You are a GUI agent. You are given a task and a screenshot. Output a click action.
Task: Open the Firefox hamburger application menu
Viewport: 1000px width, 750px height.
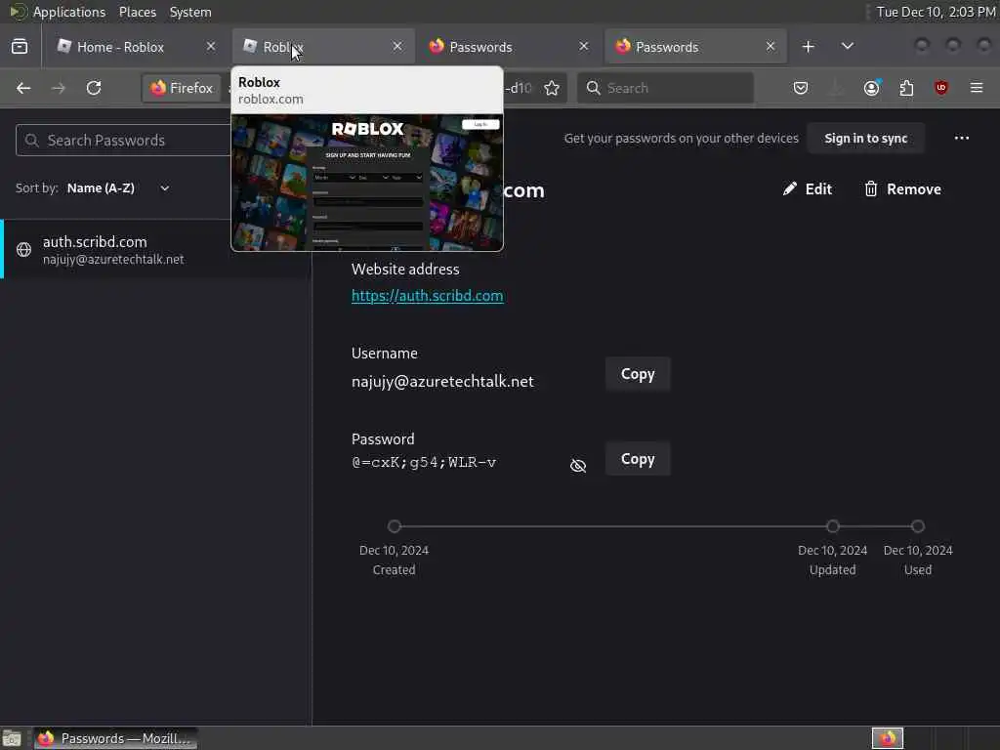(977, 88)
